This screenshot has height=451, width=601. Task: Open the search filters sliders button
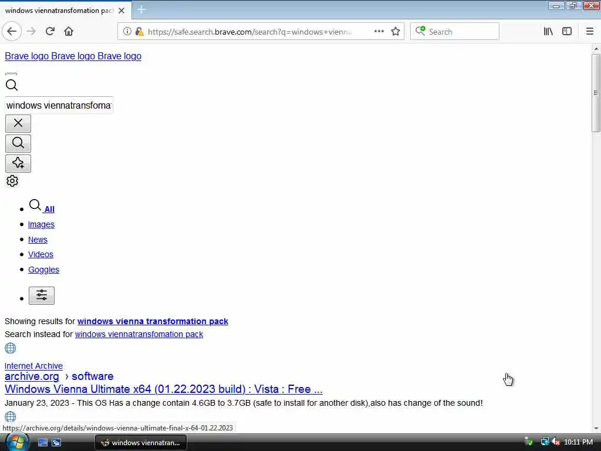[x=42, y=296]
